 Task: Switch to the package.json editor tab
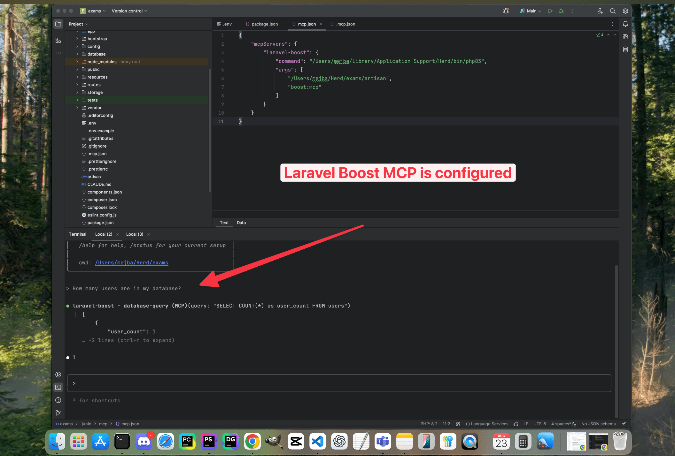point(262,24)
